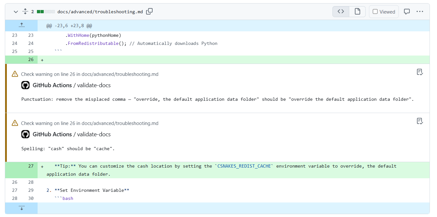This screenshot has width=437, height=217.
Task: Switch to source diff view
Action: pyautogui.click(x=341, y=12)
